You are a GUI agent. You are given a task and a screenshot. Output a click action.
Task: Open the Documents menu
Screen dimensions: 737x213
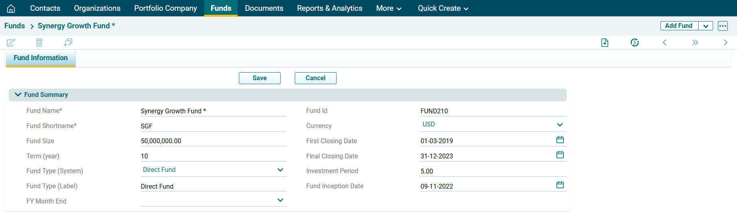(264, 8)
